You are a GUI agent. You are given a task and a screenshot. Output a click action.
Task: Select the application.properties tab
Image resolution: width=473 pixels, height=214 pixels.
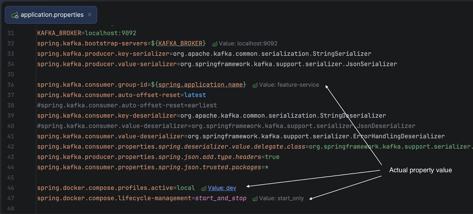51,15
